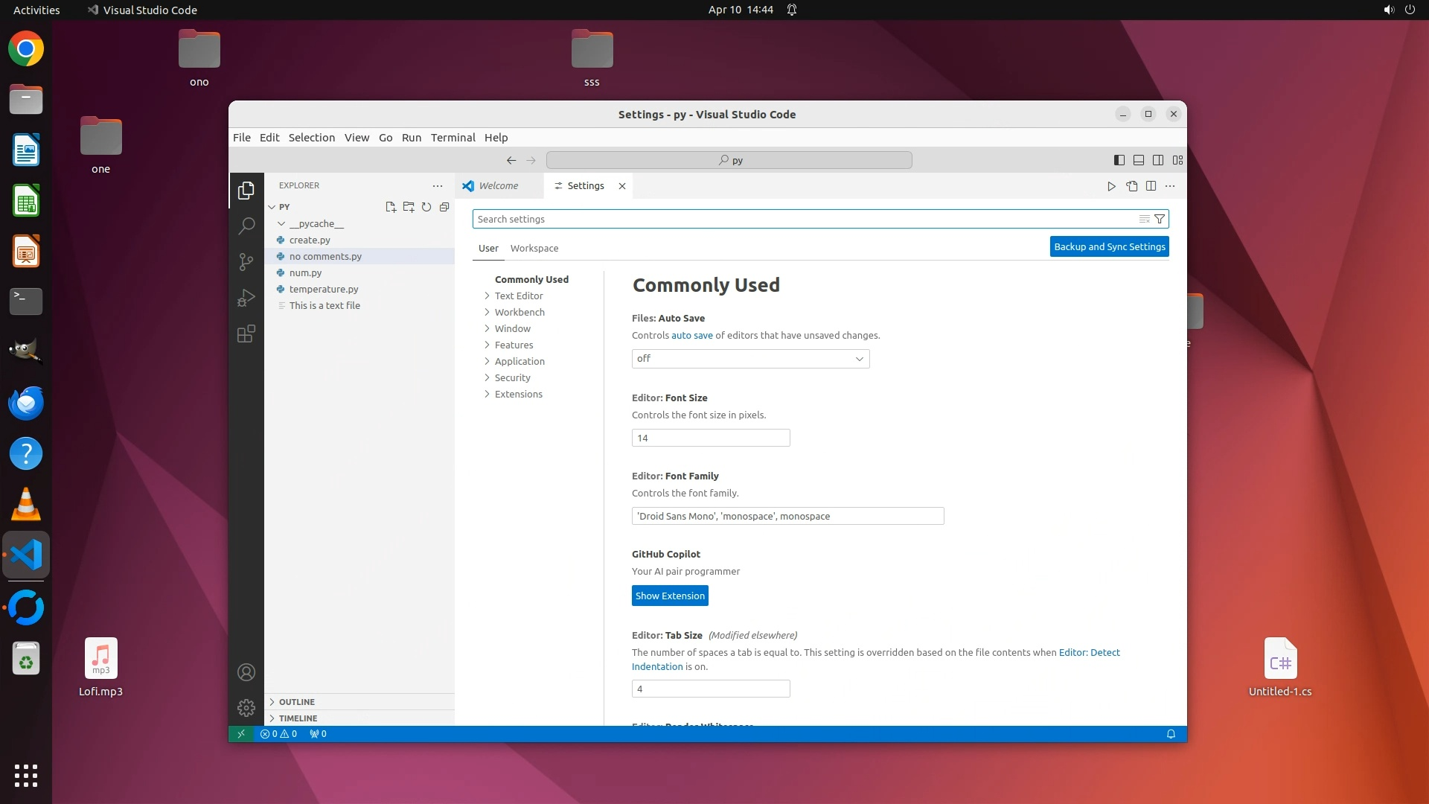The width and height of the screenshot is (1429, 804).
Task: Open the Search view in activity bar
Action: click(x=246, y=226)
